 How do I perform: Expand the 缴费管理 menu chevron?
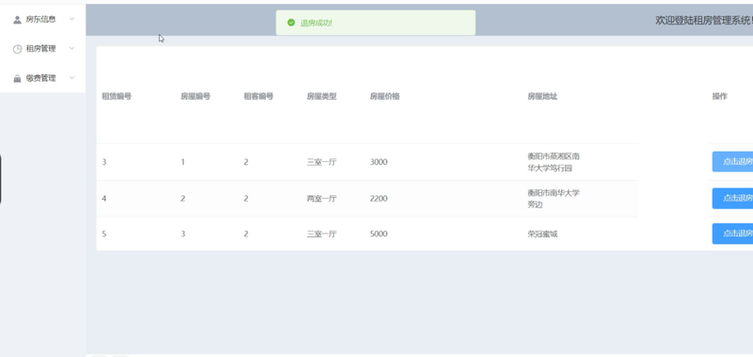[72, 78]
